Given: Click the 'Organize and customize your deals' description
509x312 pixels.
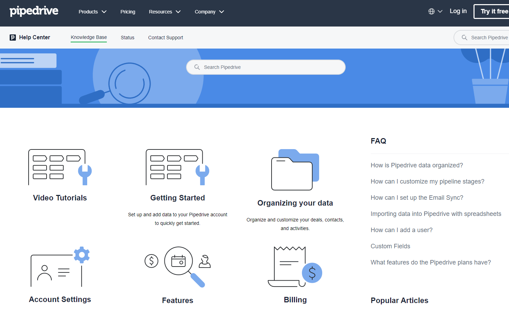Looking at the screenshot, I should tap(295, 224).
